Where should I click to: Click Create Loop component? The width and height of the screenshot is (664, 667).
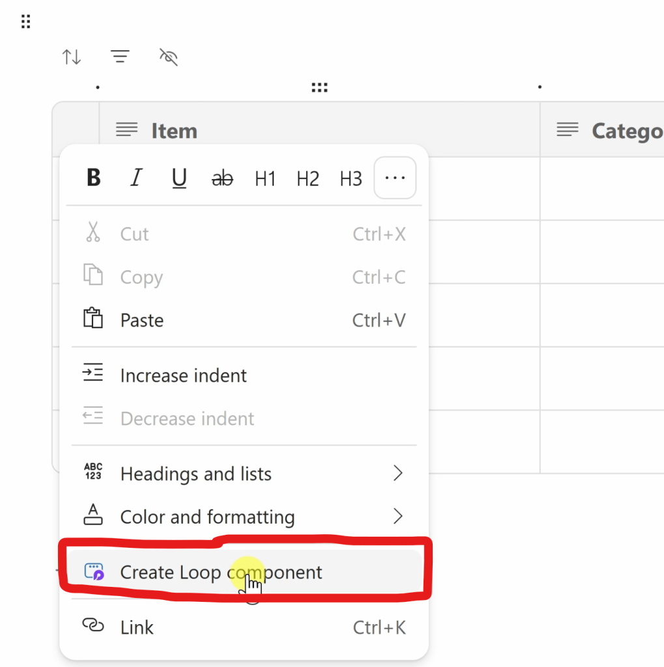tap(220, 572)
